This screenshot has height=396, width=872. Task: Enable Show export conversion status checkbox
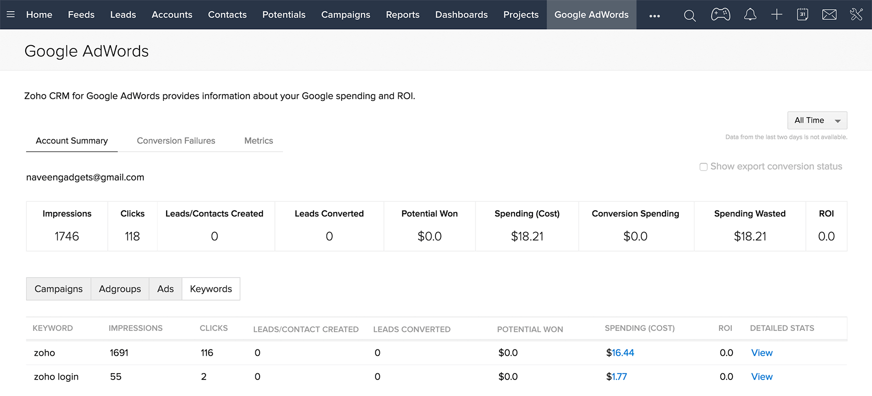[x=703, y=167]
